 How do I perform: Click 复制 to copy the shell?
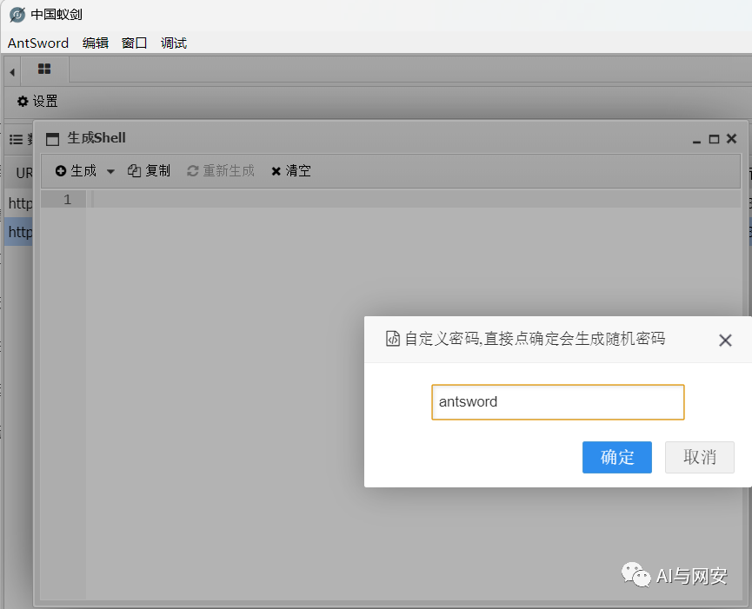click(x=149, y=170)
